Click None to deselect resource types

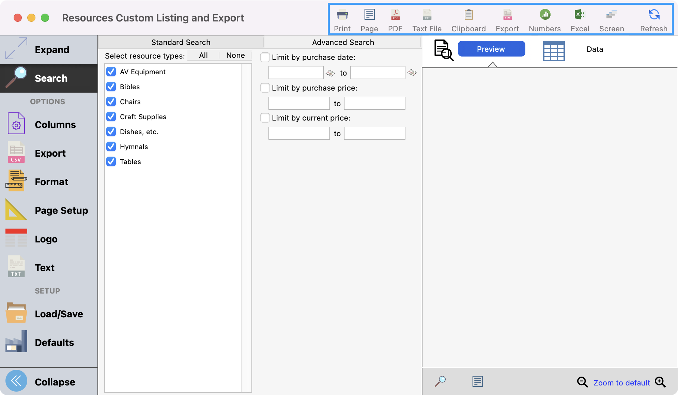(235, 56)
